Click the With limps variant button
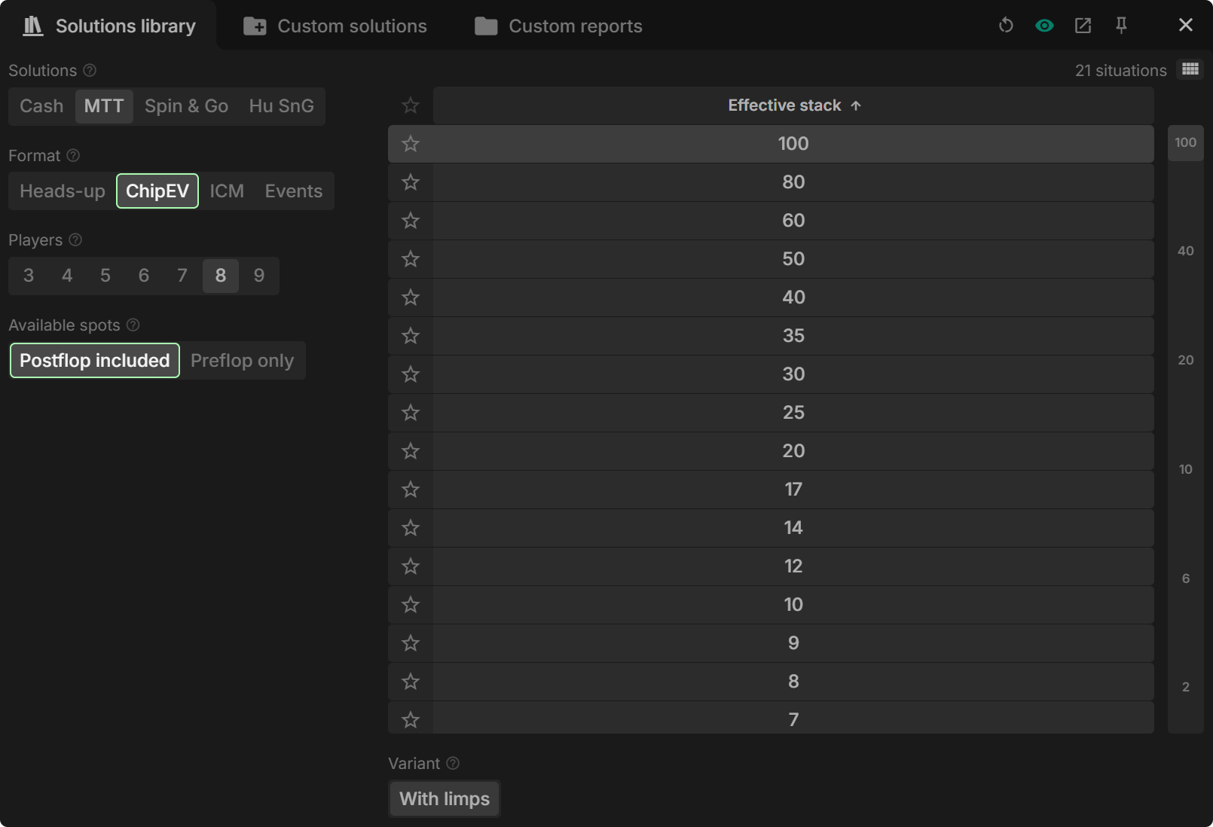This screenshot has width=1213, height=827. click(445, 799)
